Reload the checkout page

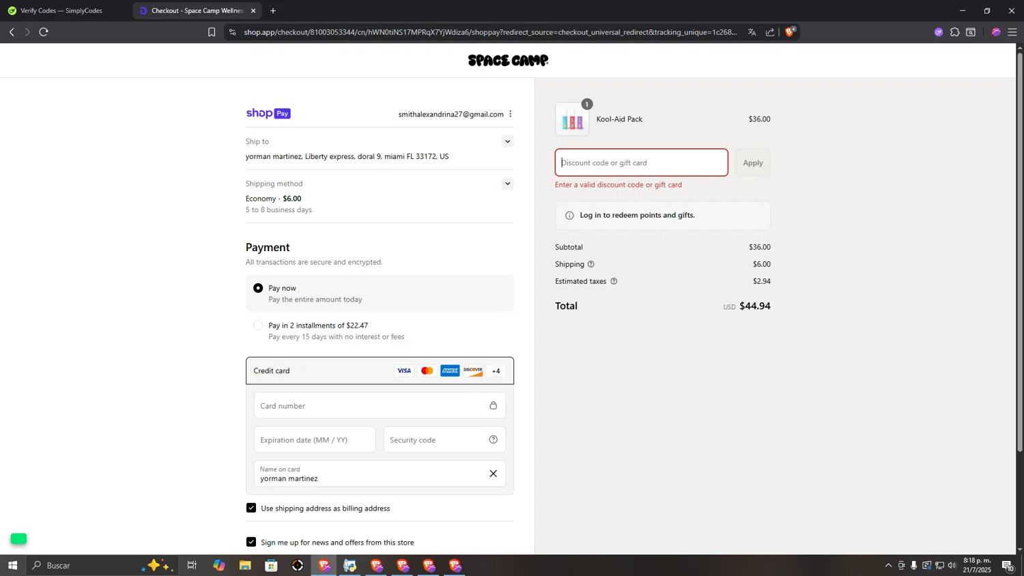coord(44,32)
